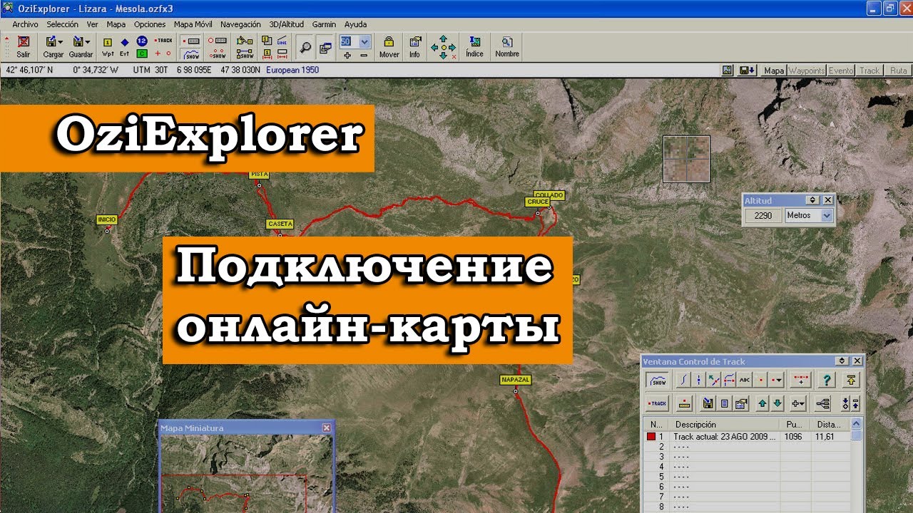Open the Navegación menu

[x=240, y=24]
